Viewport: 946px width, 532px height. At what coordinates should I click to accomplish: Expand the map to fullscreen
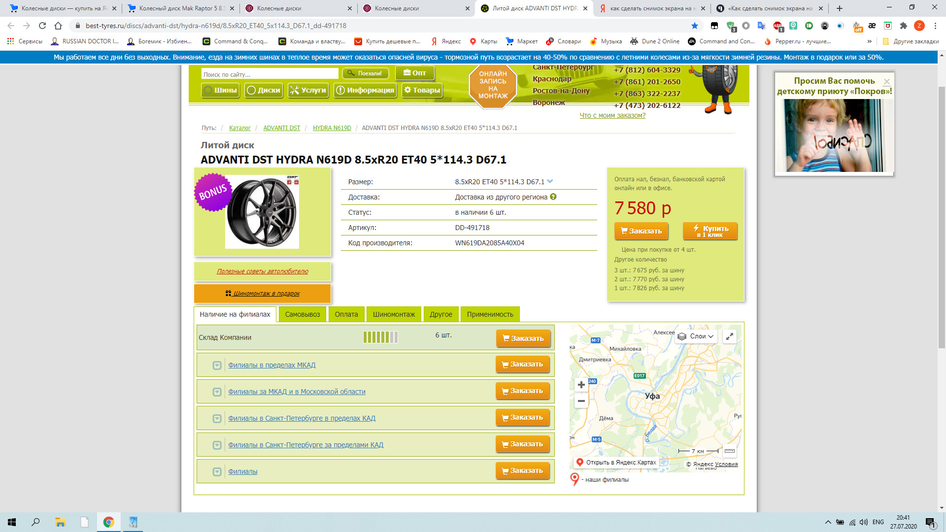pos(729,336)
